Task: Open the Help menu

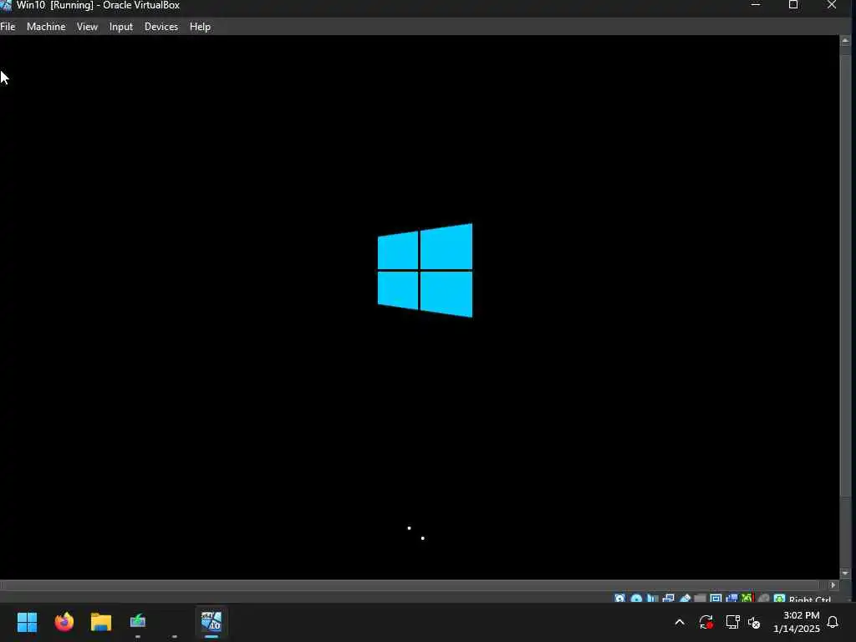Action: click(x=200, y=26)
